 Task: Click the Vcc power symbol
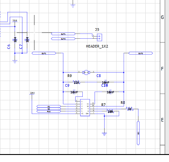[15, 21]
